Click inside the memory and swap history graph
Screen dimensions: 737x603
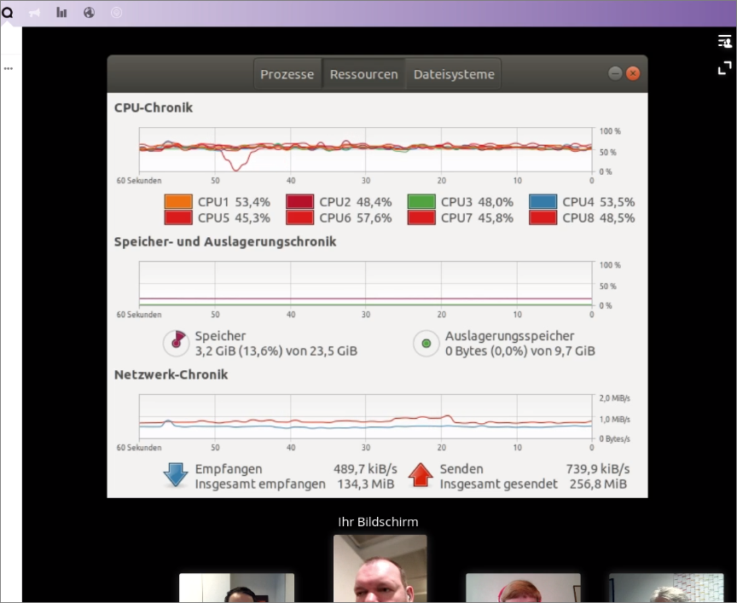point(365,283)
